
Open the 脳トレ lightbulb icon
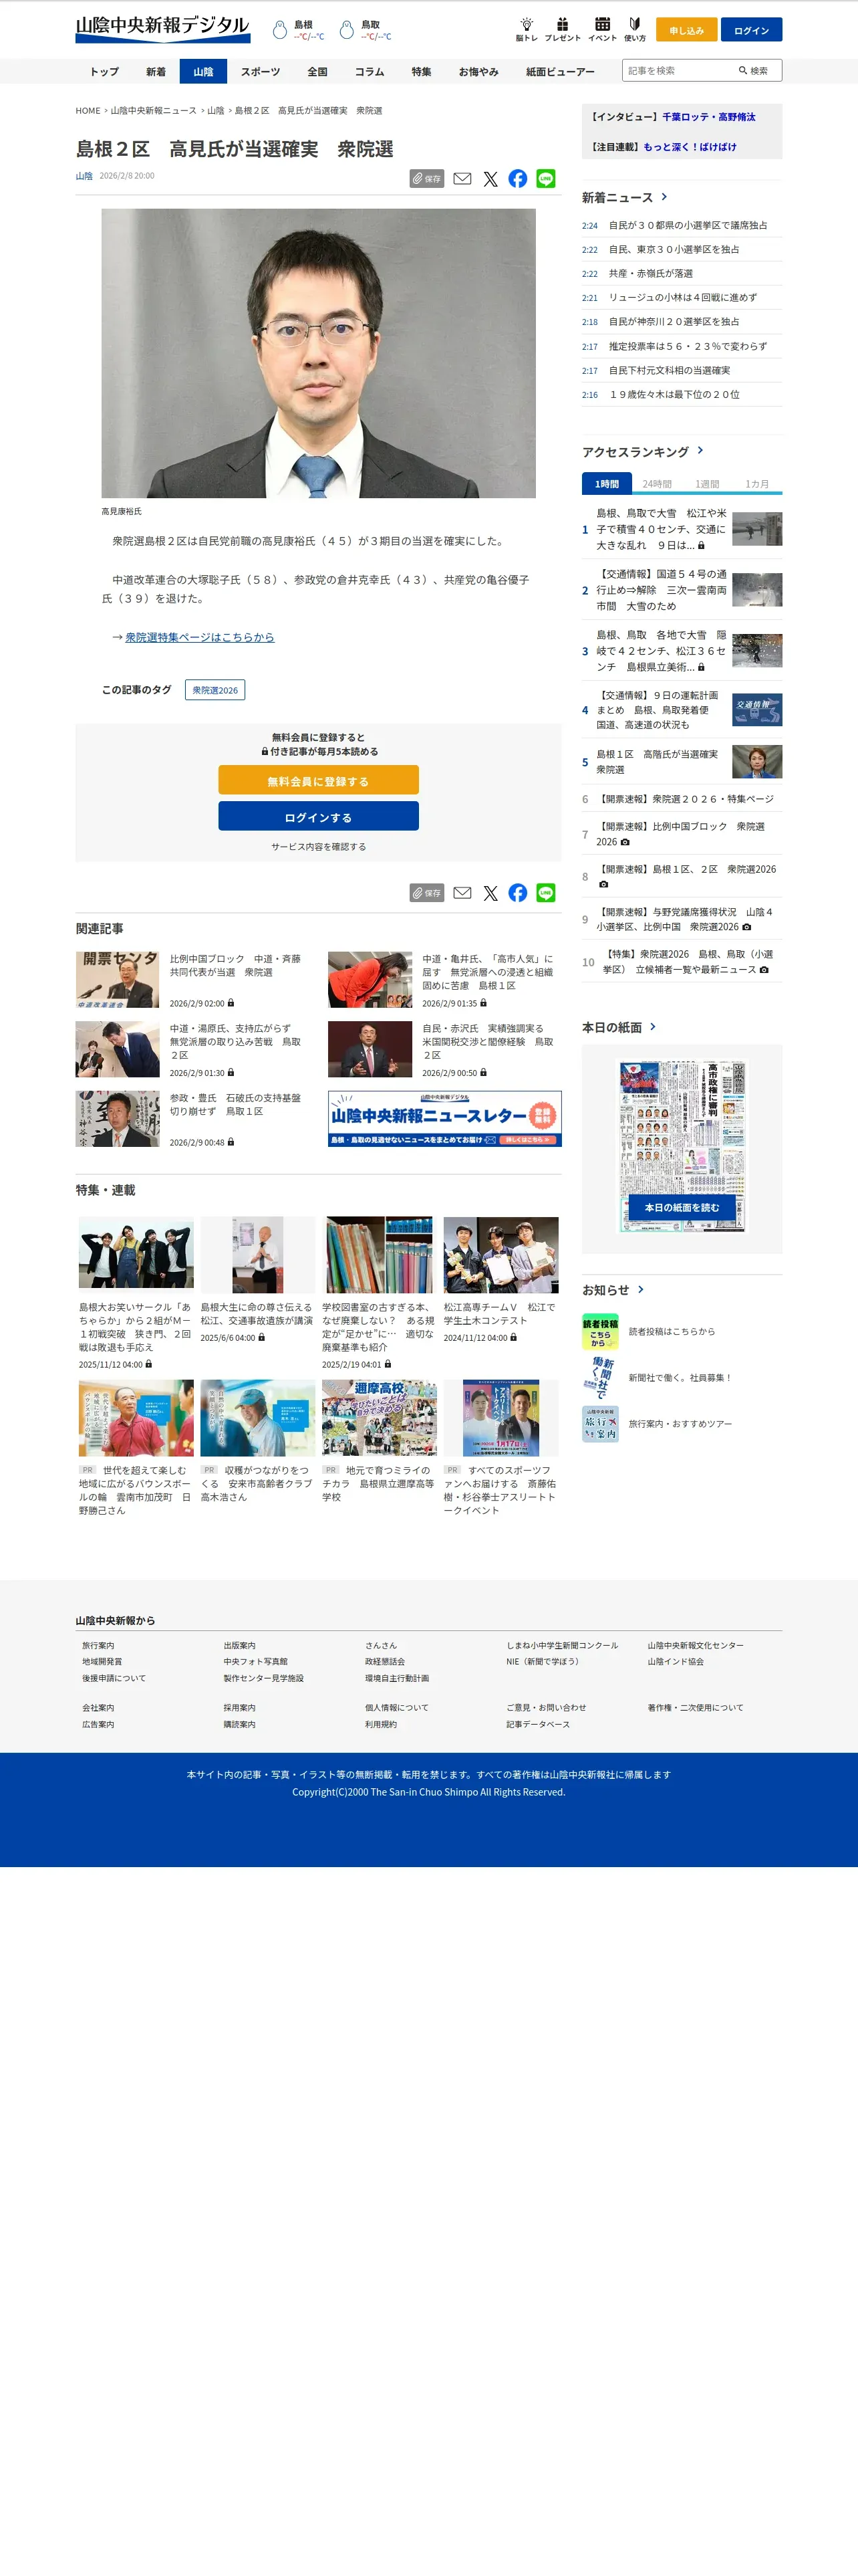point(527,29)
